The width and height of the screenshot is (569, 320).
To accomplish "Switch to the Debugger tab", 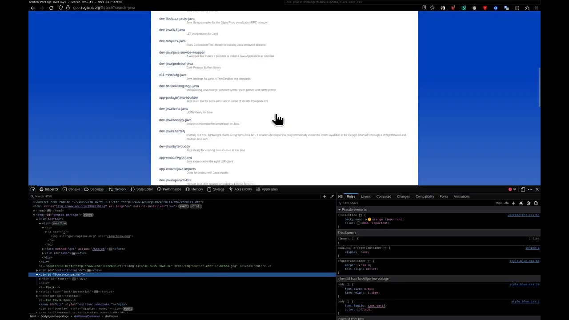I will (x=94, y=189).
